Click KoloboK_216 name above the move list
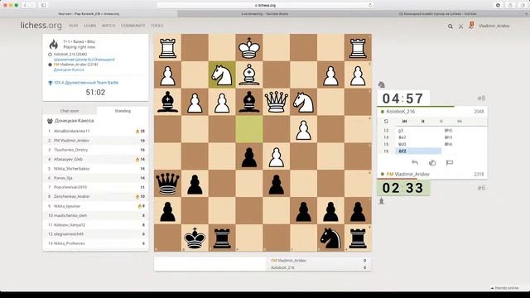This screenshot has width=530, height=298. (x=401, y=112)
